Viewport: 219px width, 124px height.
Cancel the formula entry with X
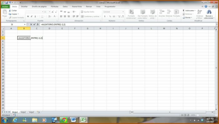point(31,24)
